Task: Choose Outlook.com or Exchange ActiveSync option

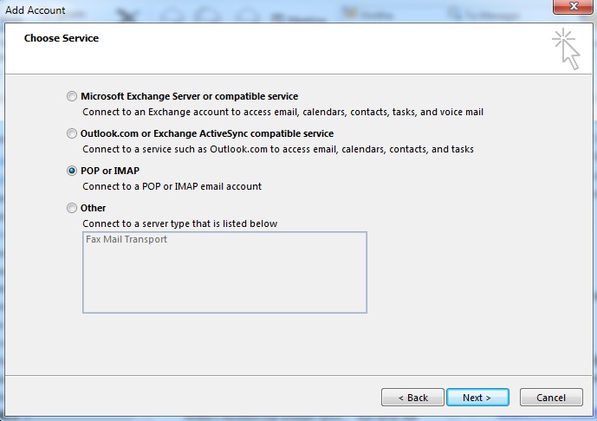Action: 72,133
